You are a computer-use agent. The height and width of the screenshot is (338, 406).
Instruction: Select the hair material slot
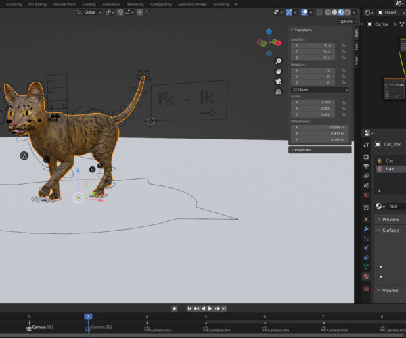[391, 169]
